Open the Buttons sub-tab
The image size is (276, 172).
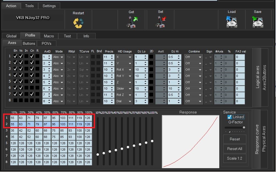(29, 43)
